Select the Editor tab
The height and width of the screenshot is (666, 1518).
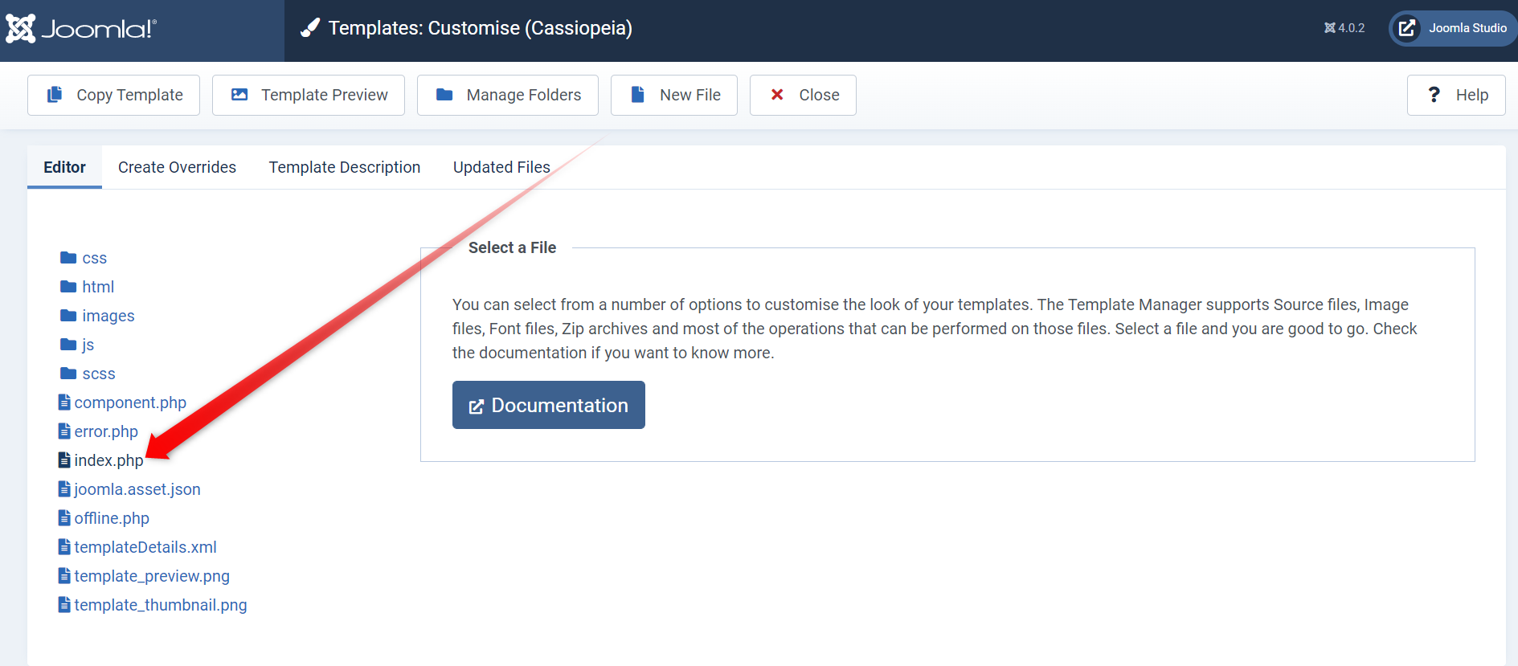tap(64, 167)
